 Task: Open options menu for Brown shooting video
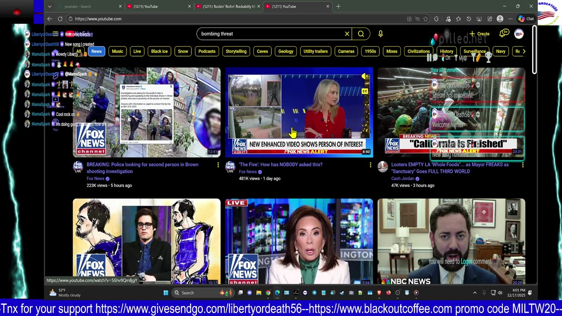(218, 165)
